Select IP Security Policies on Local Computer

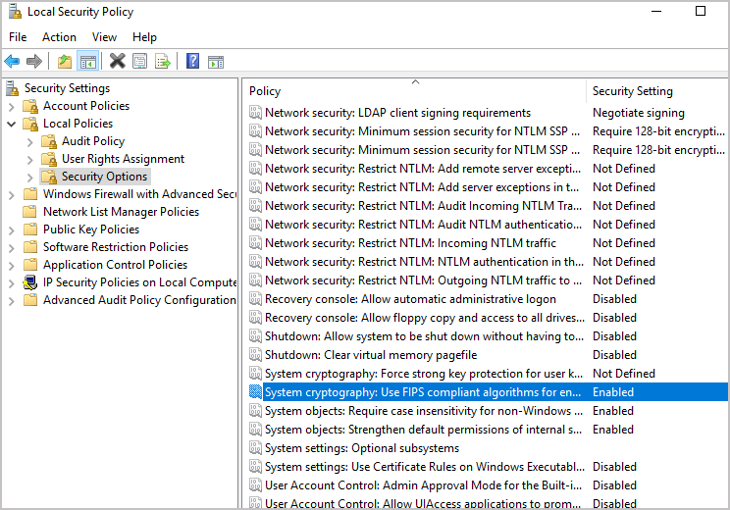pyautogui.click(x=139, y=282)
